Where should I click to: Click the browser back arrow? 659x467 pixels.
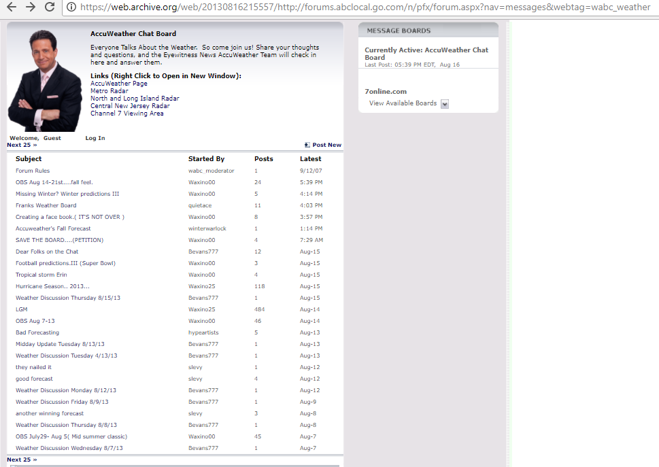(x=12, y=7)
